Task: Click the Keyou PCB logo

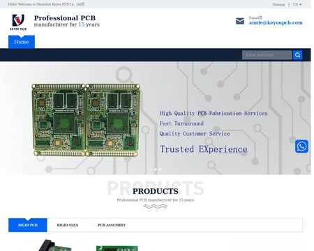Action: point(18,22)
